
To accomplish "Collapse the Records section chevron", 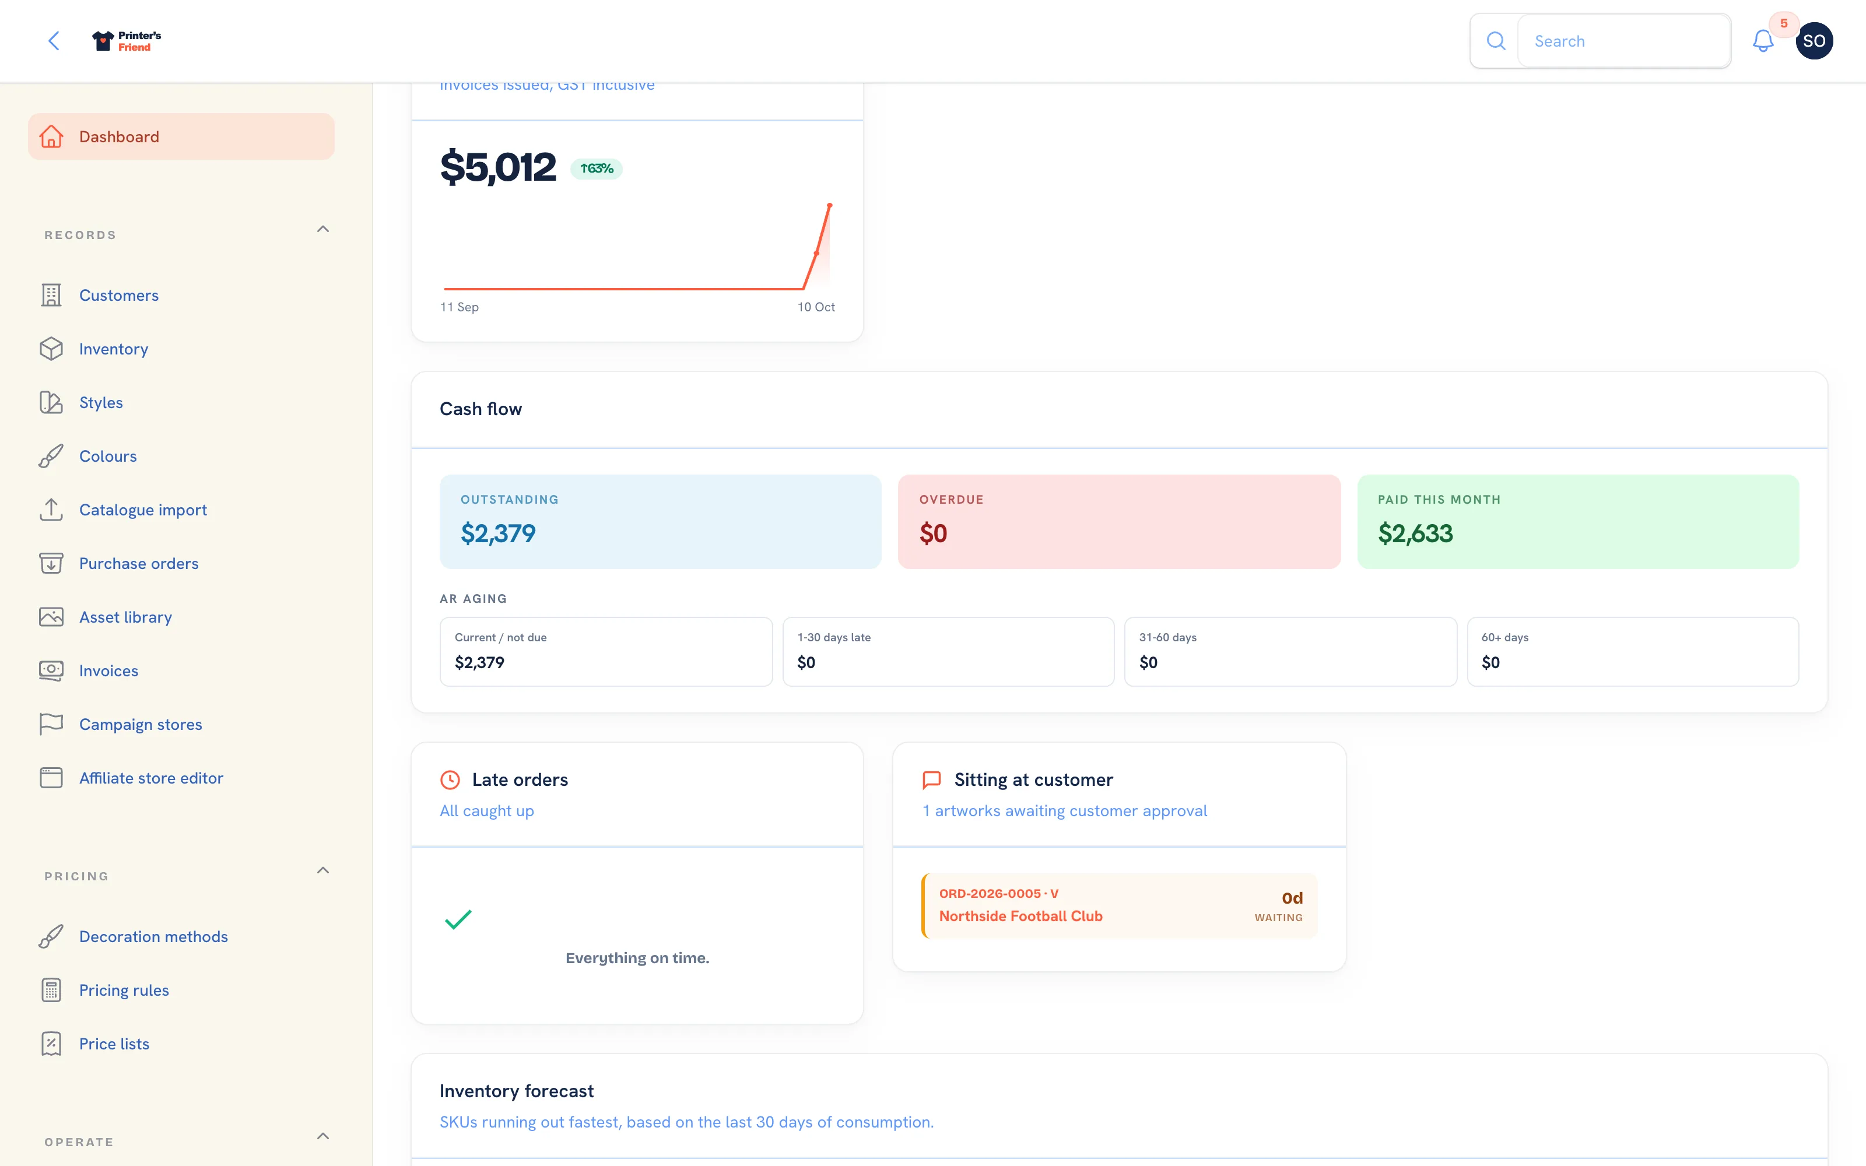I will click(323, 229).
